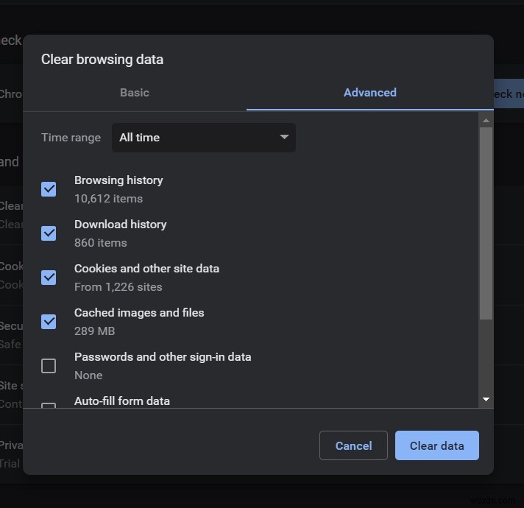Select the Advanced tab
Image resolution: width=524 pixels, height=508 pixels.
pyautogui.click(x=369, y=93)
